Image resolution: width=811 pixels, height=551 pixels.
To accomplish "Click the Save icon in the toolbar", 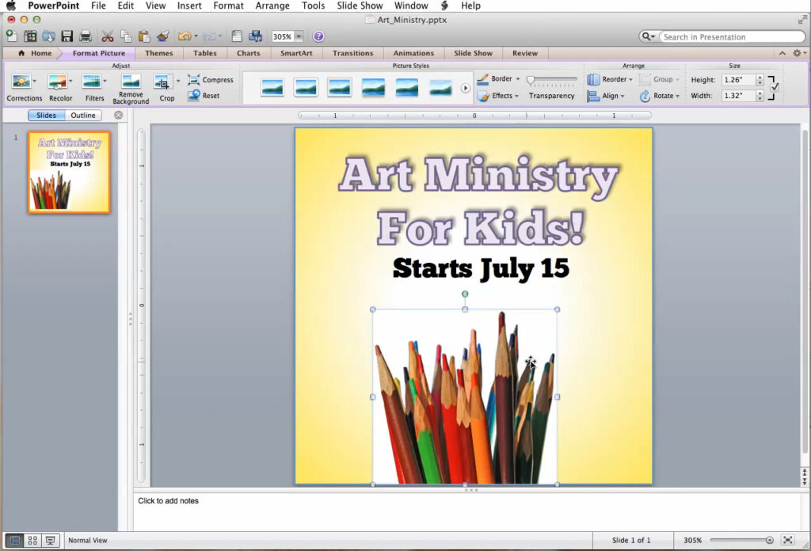I will click(x=68, y=36).
